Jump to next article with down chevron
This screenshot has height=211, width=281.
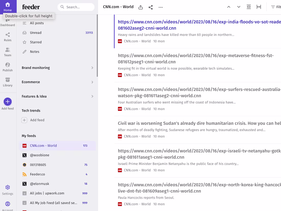click(239, 7)
